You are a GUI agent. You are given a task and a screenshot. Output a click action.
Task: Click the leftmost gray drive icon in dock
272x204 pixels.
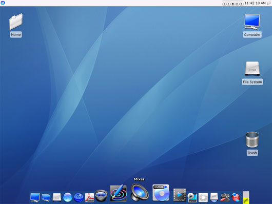tap(57, 197)
